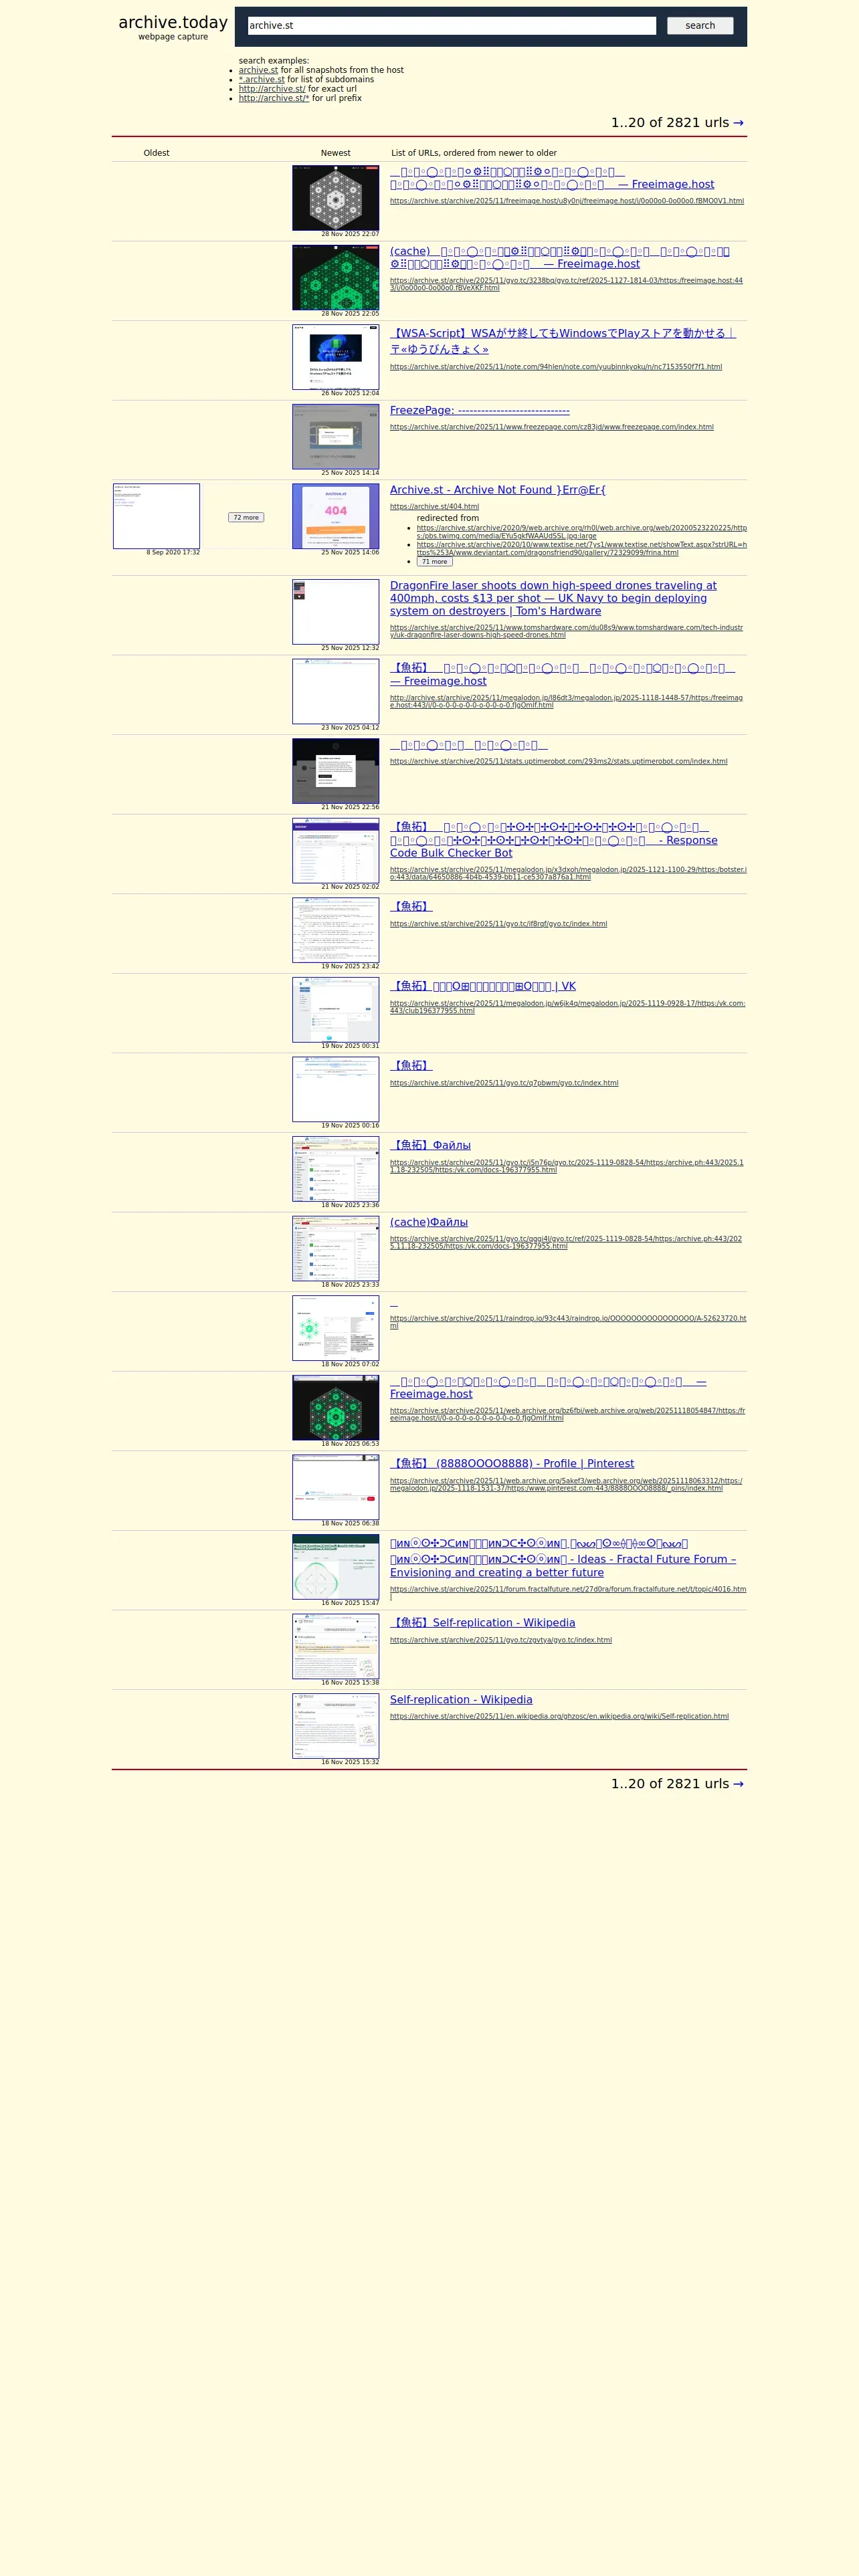Open thumbnail dated 18 Nov 2025 23:33
Image resolution: width=859 pixels, height=2576 pixels.
click(336, 1249)
